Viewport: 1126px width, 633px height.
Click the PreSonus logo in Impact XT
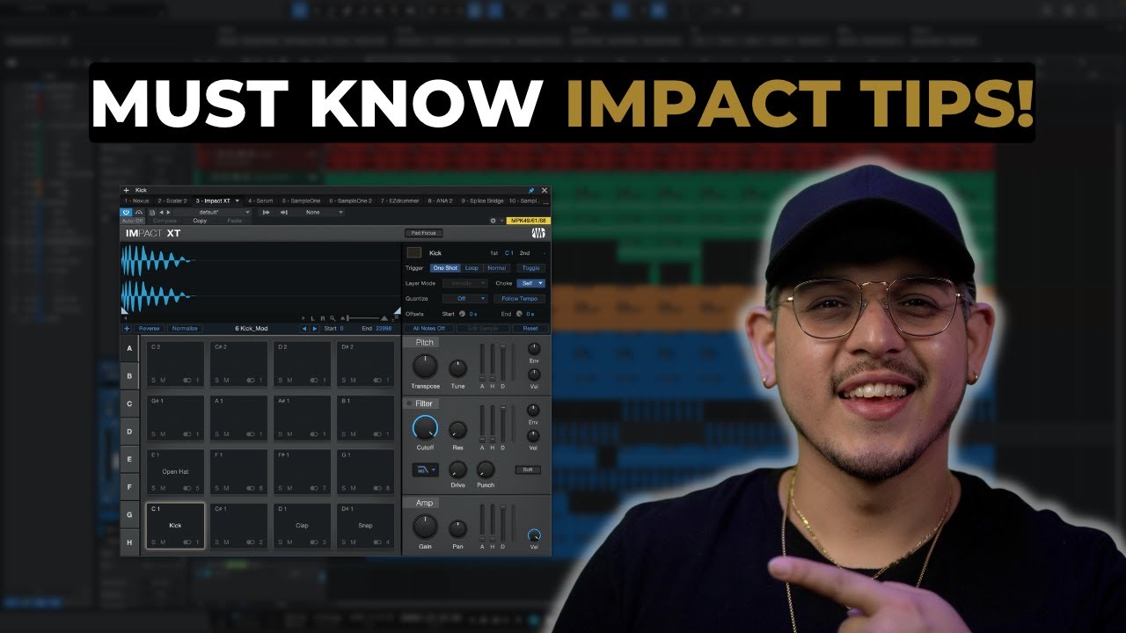(538, 233)
